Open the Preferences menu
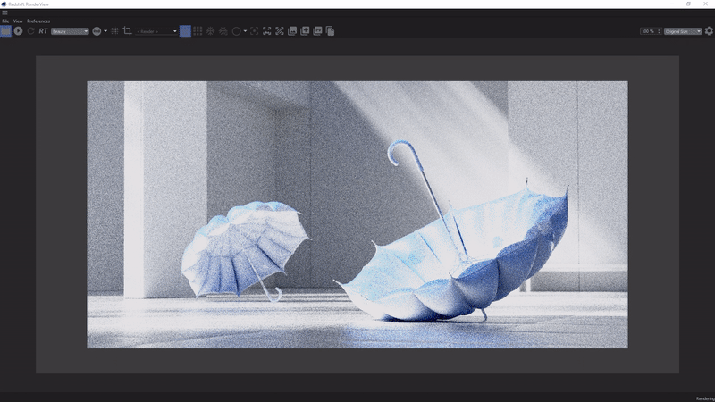Viewport: 715px width, 402px height. point(38,21)
